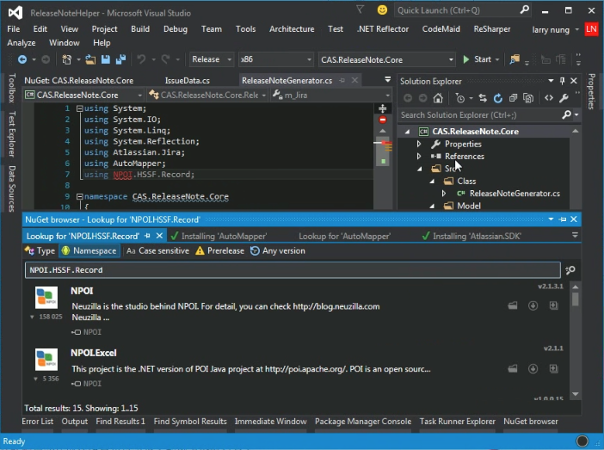This screenshot has height=450, width=604.
Task: Open the Task Runner Explorer tab
Action: (457, 422)
